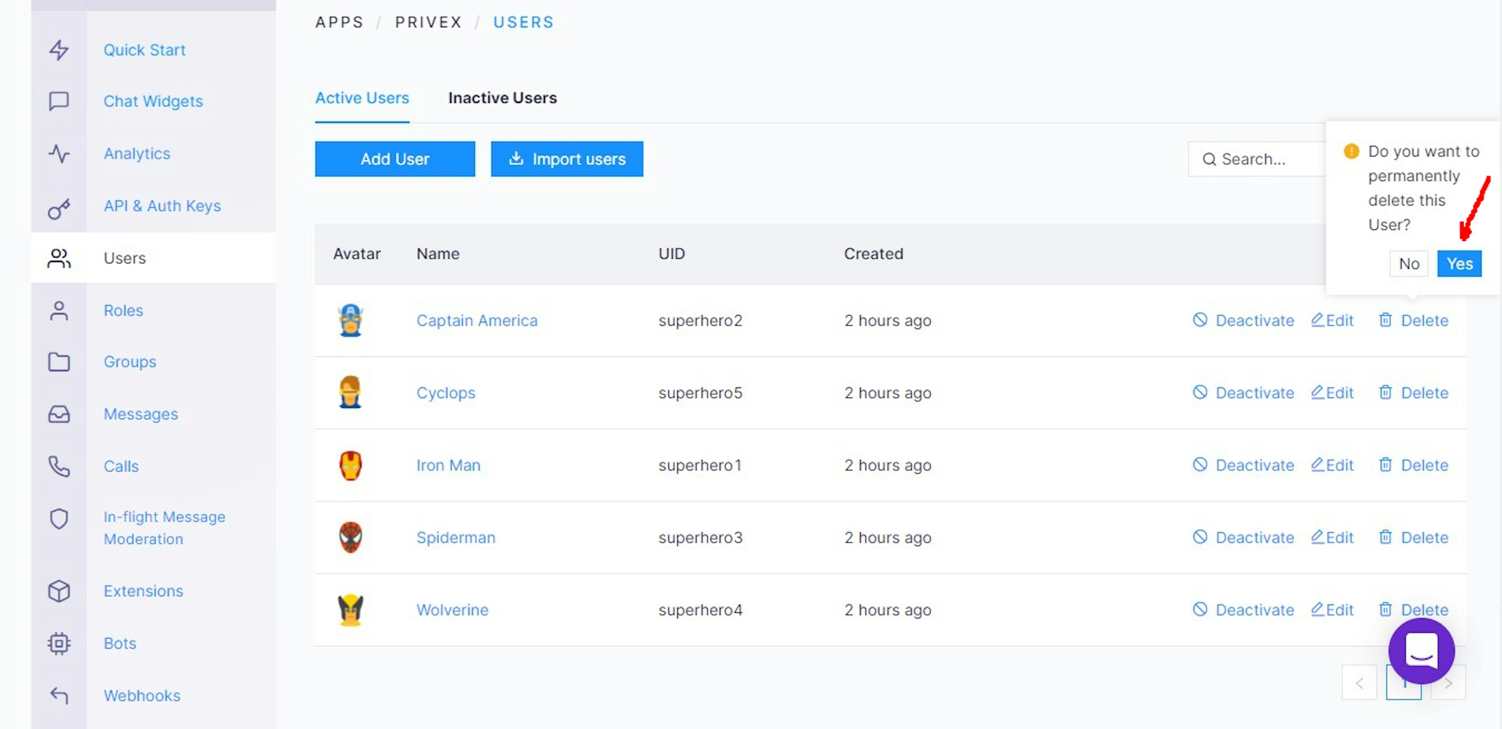
Task: Open the Webhooks return arrow icon
Action: [59, 695]
